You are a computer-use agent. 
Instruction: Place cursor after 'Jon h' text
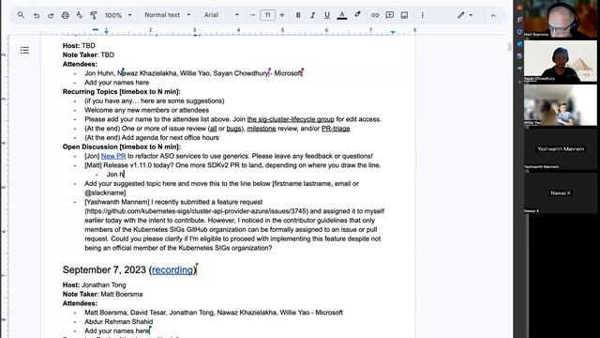click(124, 175)
